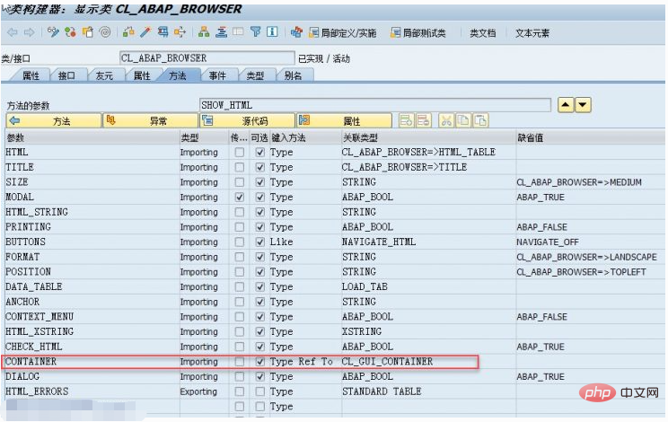This screenshot has height=422, width=668.
Task: Switch to the 类型 tab
Action: point(255,75)
